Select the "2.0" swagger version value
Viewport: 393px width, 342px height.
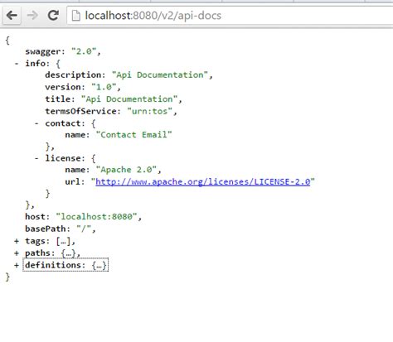[84, 51]
